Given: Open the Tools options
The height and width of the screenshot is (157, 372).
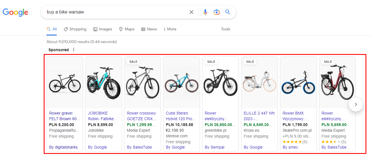Looking at the screenshot, I should coord(225,29).
